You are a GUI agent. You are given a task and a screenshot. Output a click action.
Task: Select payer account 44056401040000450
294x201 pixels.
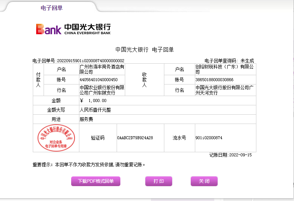99,80
